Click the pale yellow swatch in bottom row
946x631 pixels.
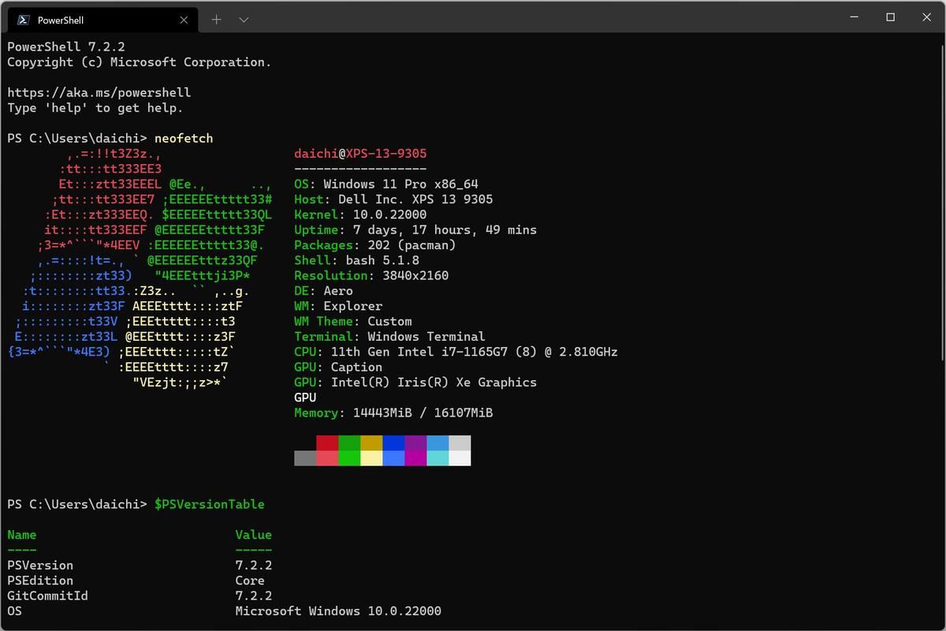click(371, 458)
